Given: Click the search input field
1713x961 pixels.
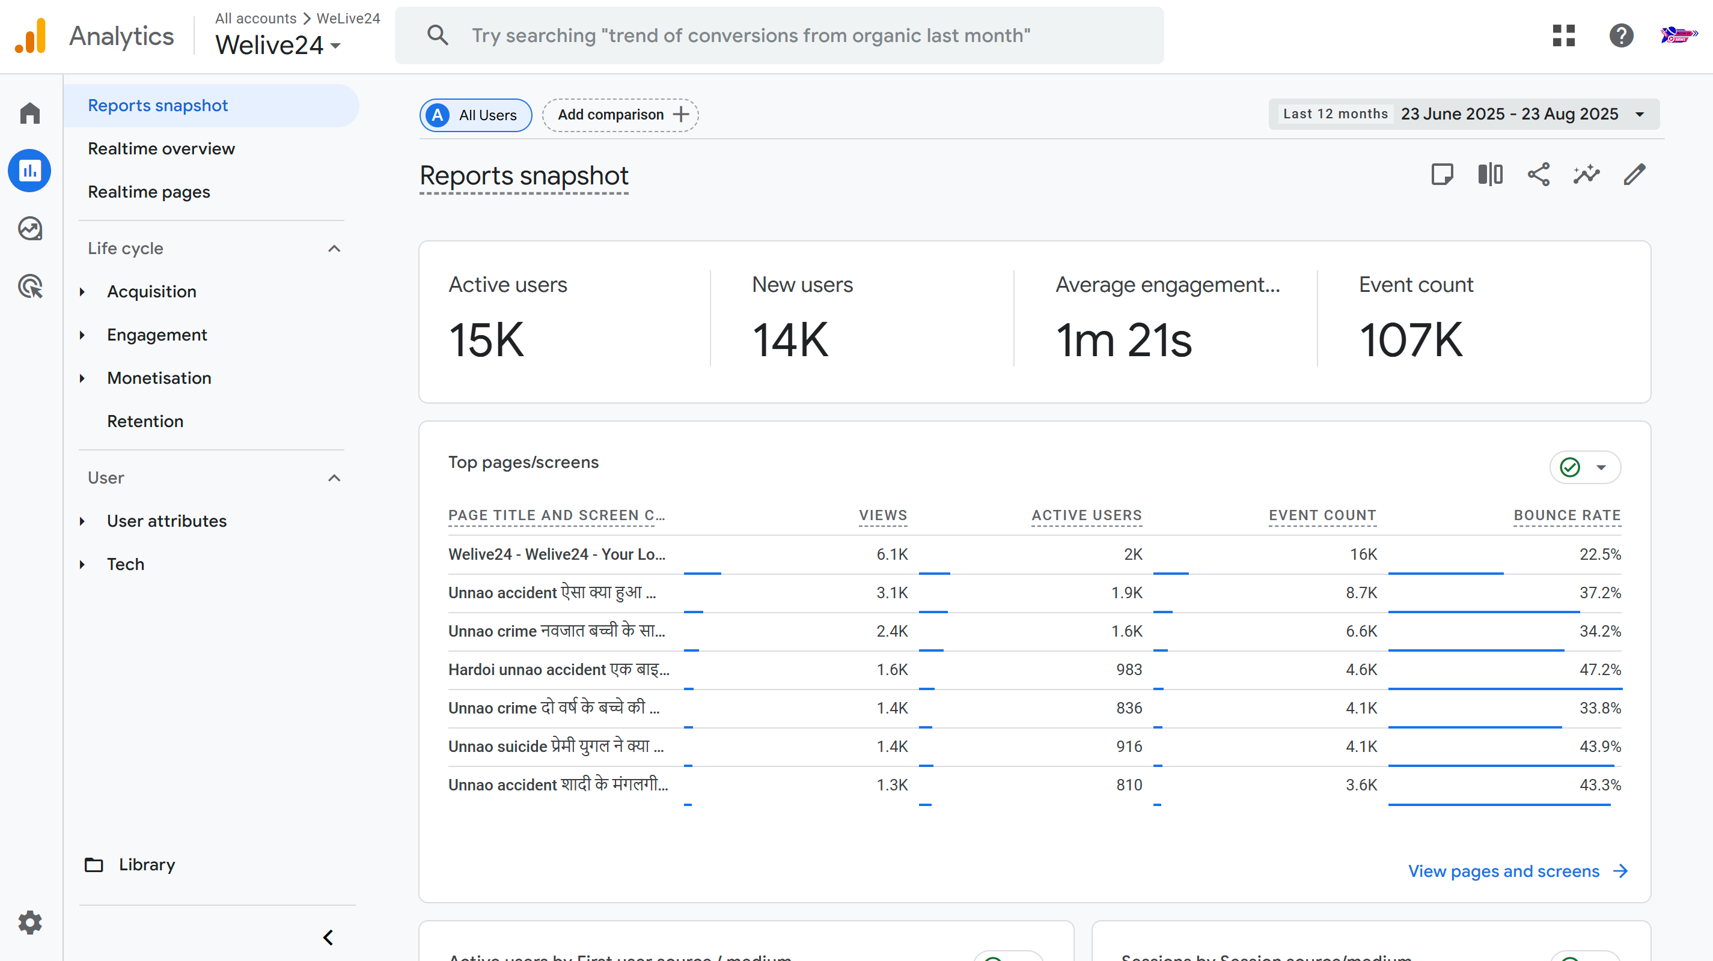Looking at the screenshot, I should (x=780, y=35).
